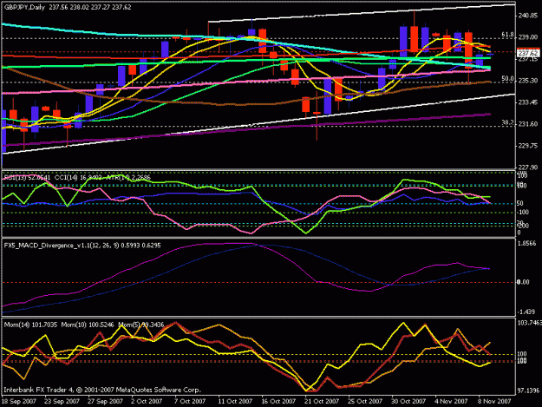542x407 pixels.
Task: Select the 61.8 Fibonacci level label
Action: (507, 35)
